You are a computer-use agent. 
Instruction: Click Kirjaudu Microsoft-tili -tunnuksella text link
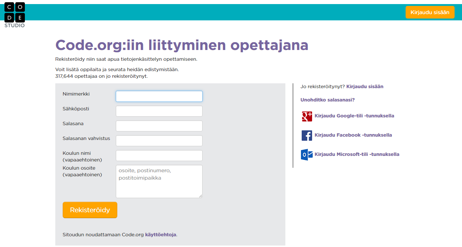357,154
